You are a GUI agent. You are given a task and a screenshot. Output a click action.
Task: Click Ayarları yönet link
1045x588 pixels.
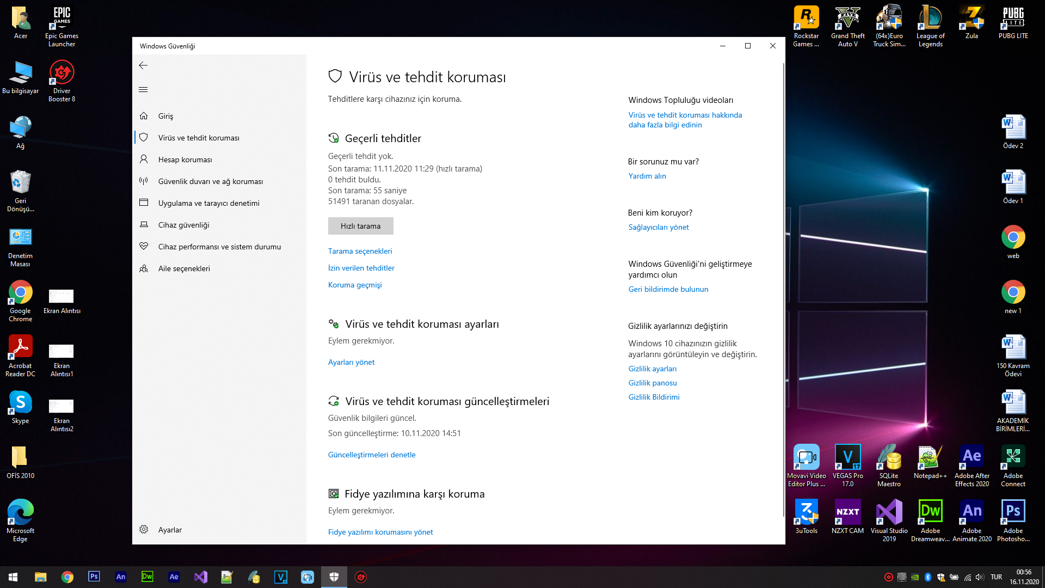tap(351, 362)
